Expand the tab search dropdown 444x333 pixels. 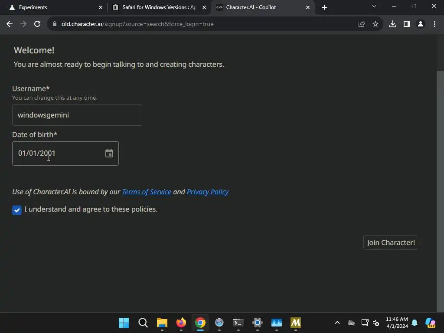point(374,6)
